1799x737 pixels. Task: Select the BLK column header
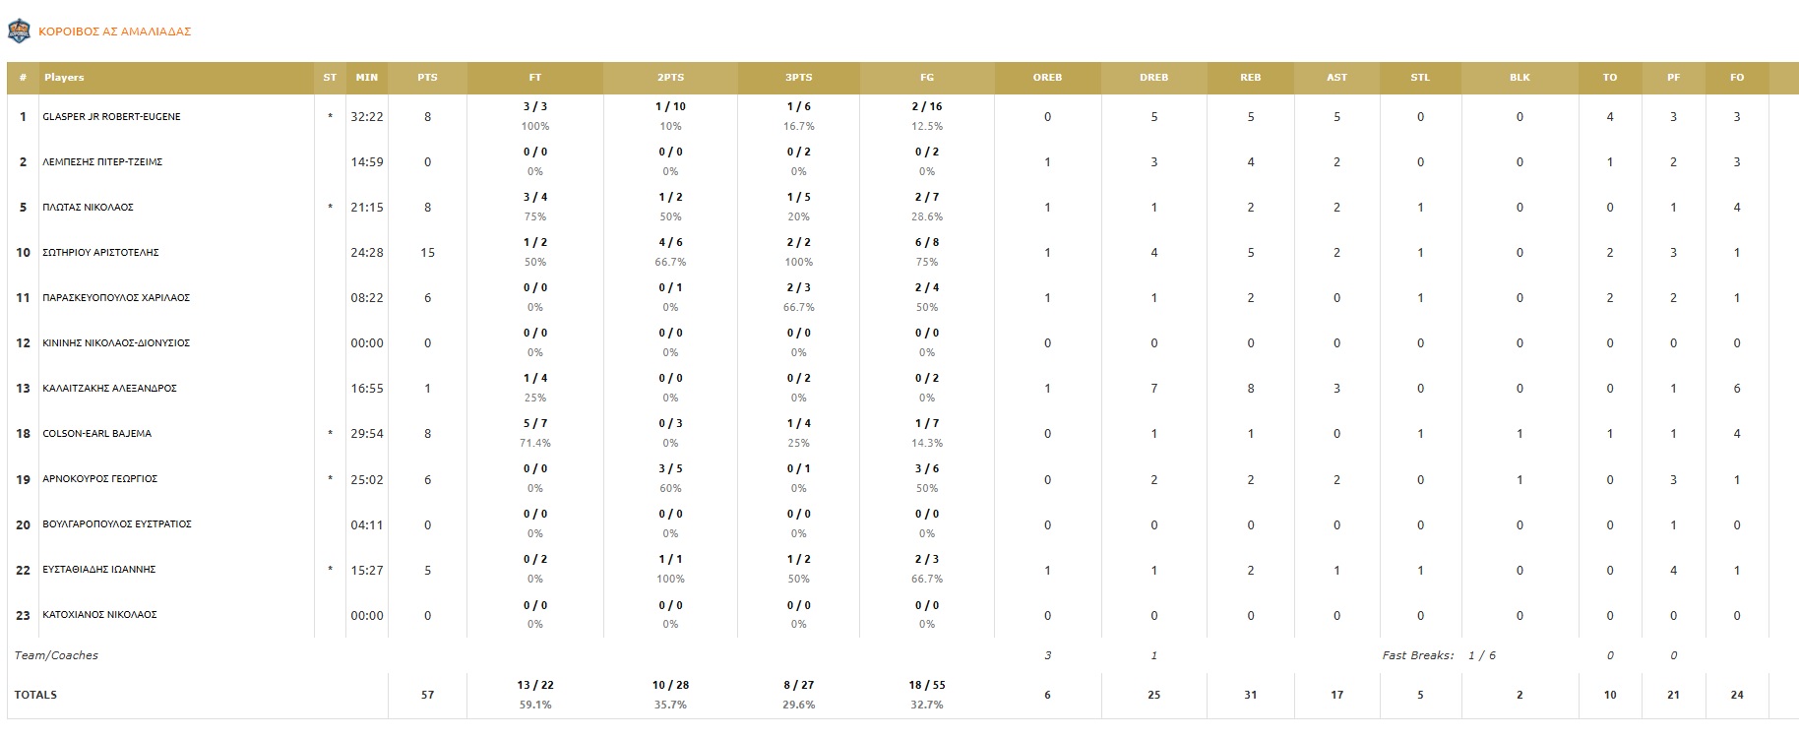[x=1520, y=78]
